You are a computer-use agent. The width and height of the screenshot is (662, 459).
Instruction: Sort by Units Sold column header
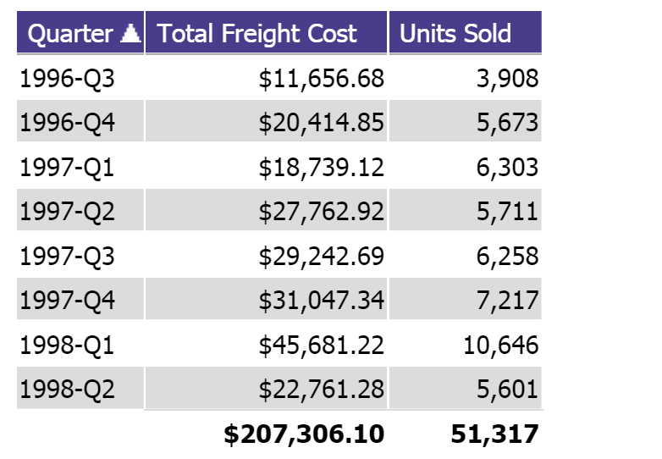coord(466,32)
